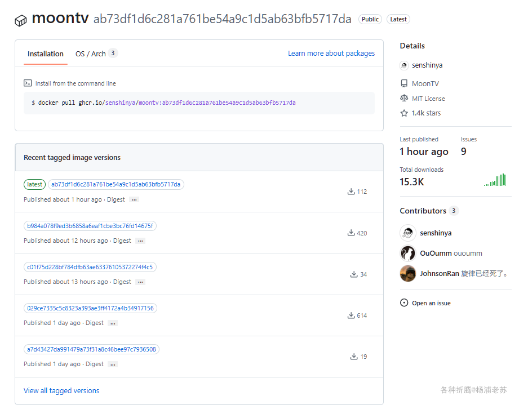Viewport: 519px width, 405px height.
Task: Click the 1 hour ago last published value
Action: coord(424,152)
